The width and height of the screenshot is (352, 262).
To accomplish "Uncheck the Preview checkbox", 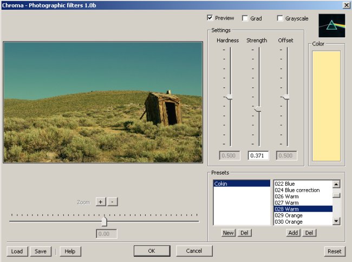I will coord(210,18).
